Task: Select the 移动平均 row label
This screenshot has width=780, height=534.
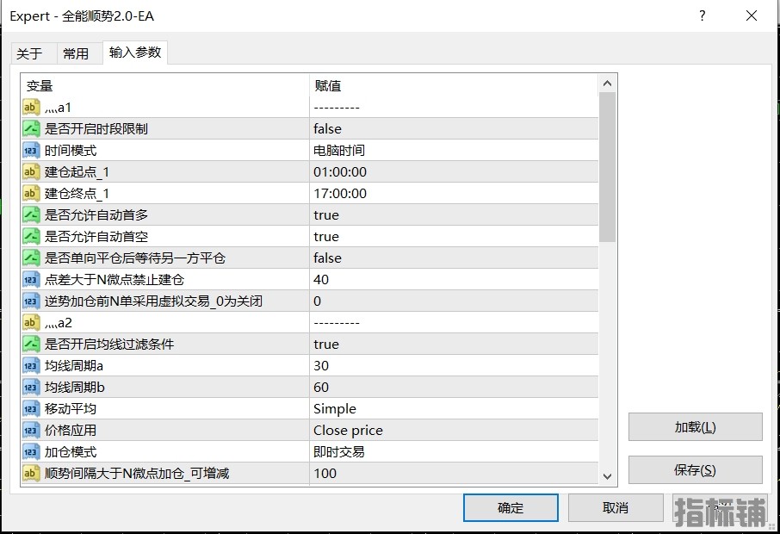Action: point(71,408)
